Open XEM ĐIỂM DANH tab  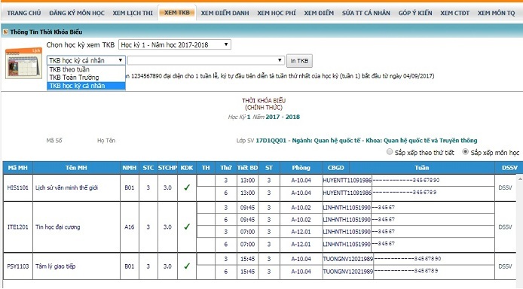[225, 13]
